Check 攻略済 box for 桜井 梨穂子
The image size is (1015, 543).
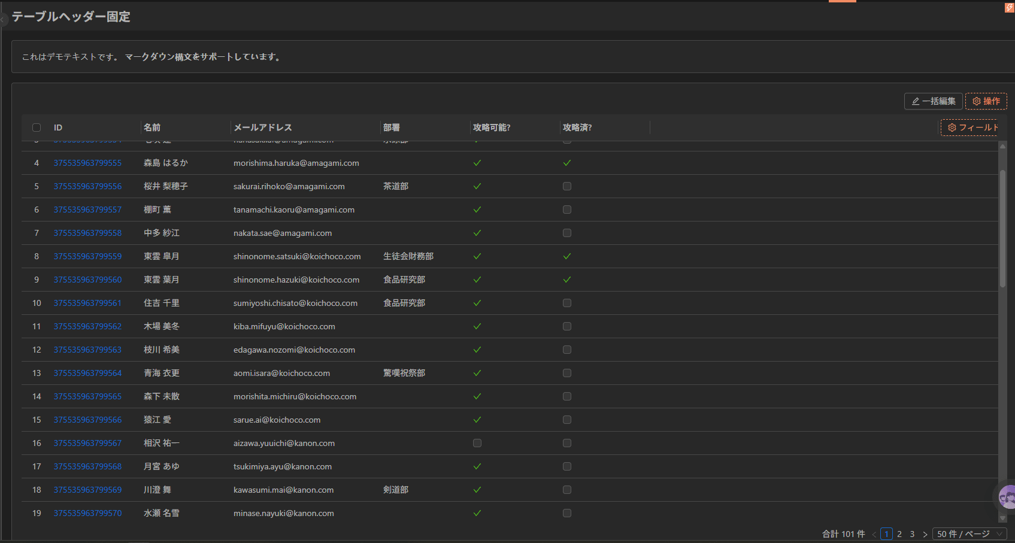pos(567,186)
